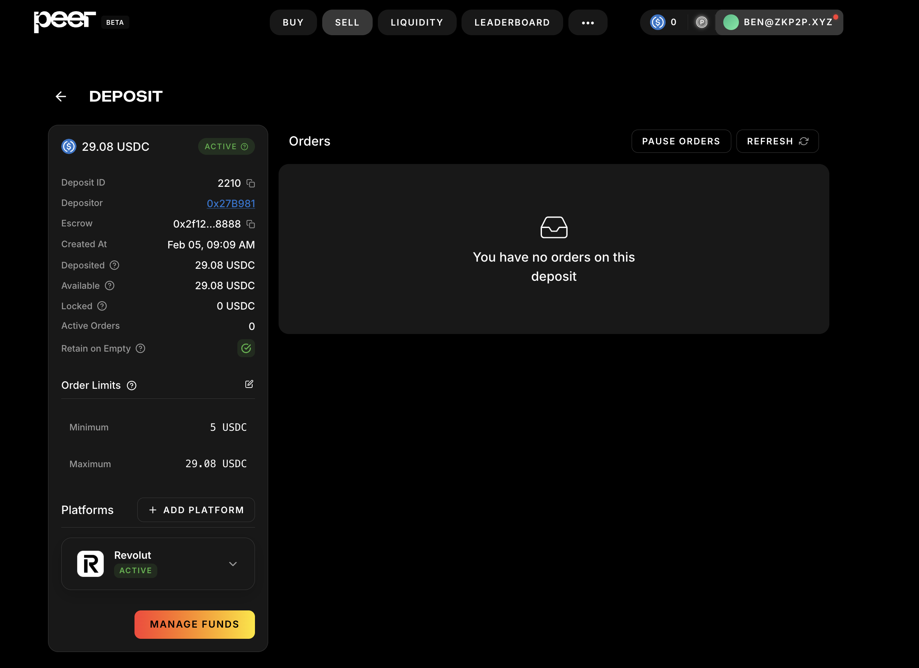Screen dimensions: 919x668
Task: Click the back arrow next to Deposit
Action: (61, 96)
